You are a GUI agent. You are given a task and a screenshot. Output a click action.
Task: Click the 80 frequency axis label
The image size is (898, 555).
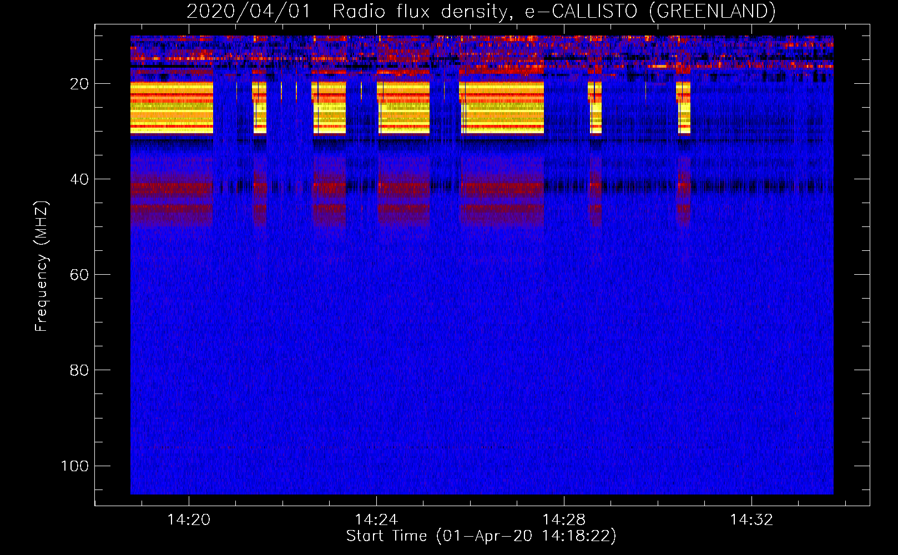pos(79,370)
